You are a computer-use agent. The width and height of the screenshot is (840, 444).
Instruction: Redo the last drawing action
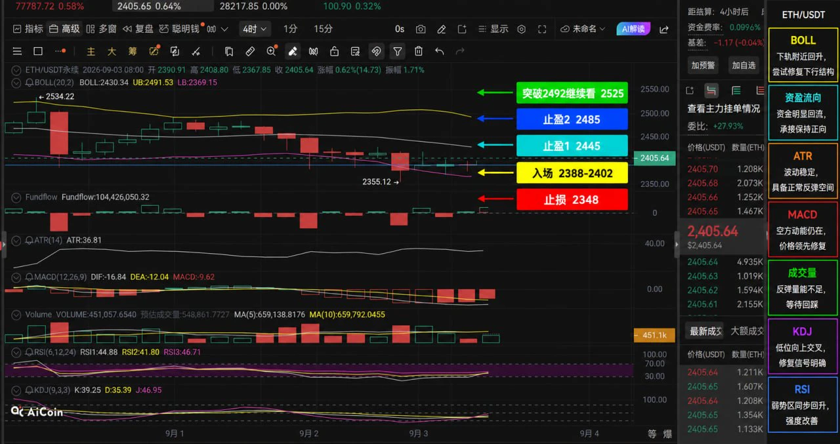pos(460,51)
